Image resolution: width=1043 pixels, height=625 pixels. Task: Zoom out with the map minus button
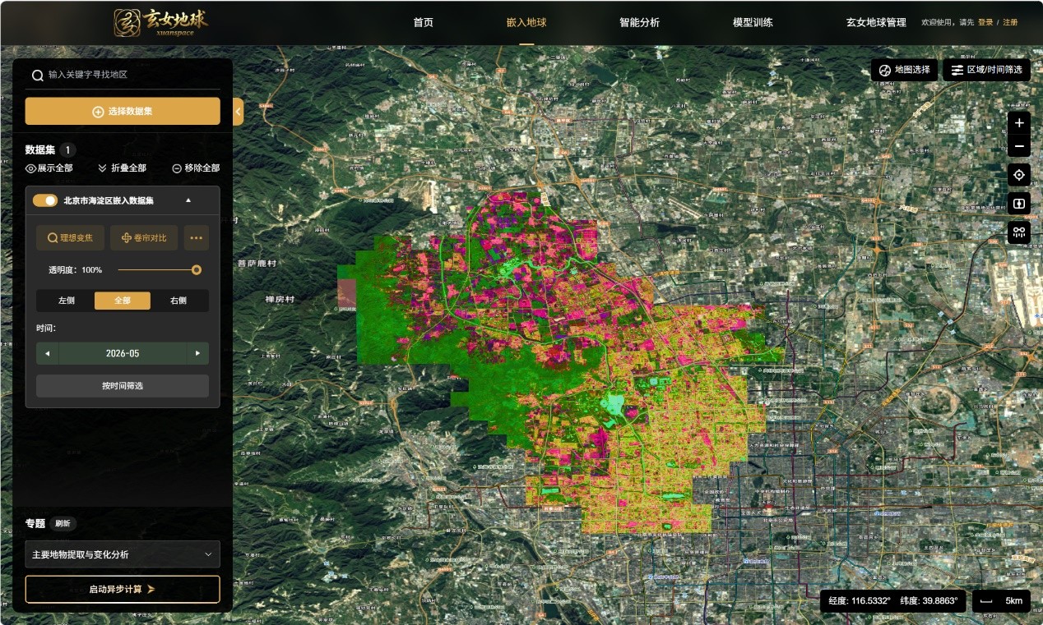[x=1018, y=147]
